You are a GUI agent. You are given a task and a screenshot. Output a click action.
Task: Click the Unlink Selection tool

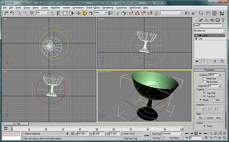tap(26, 13)
